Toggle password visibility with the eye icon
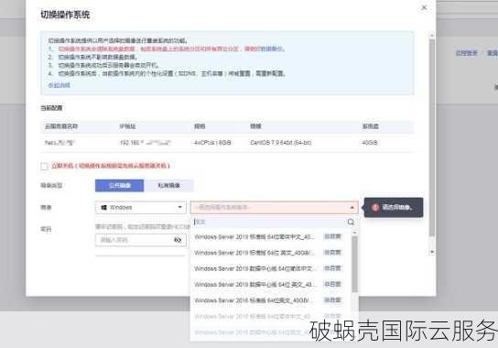The width and height of the screenshot is (498, 348). pyautogui.click(x=178, y=240)
